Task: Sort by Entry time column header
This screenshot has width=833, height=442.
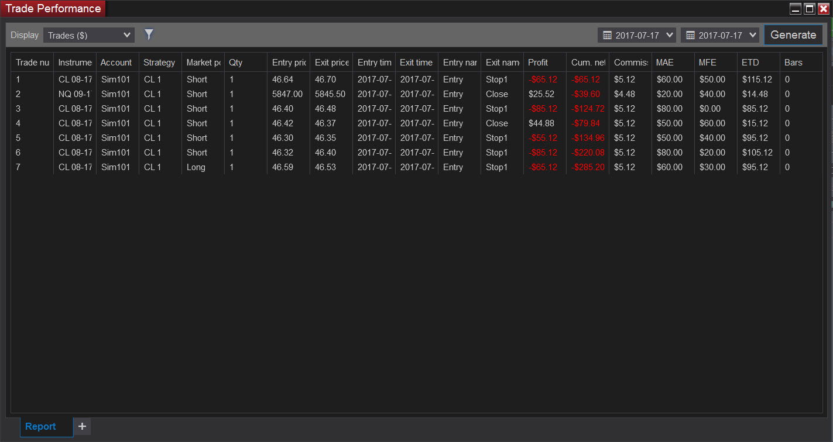Action: pyautogui.click(x=374, y=63)
